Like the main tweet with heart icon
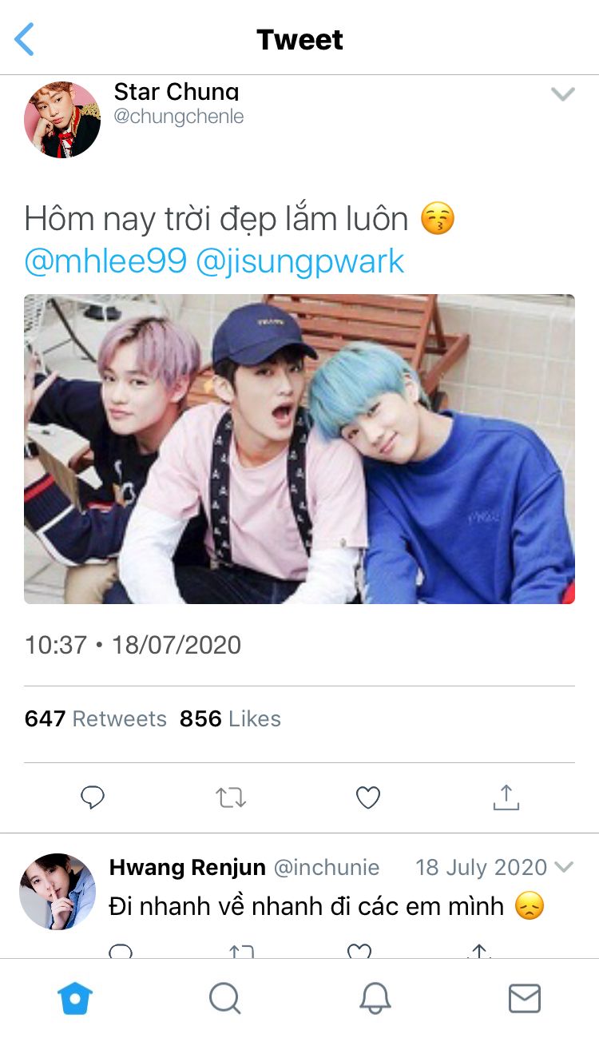This screenshot has height=1038, width=599. coord(368,797)
